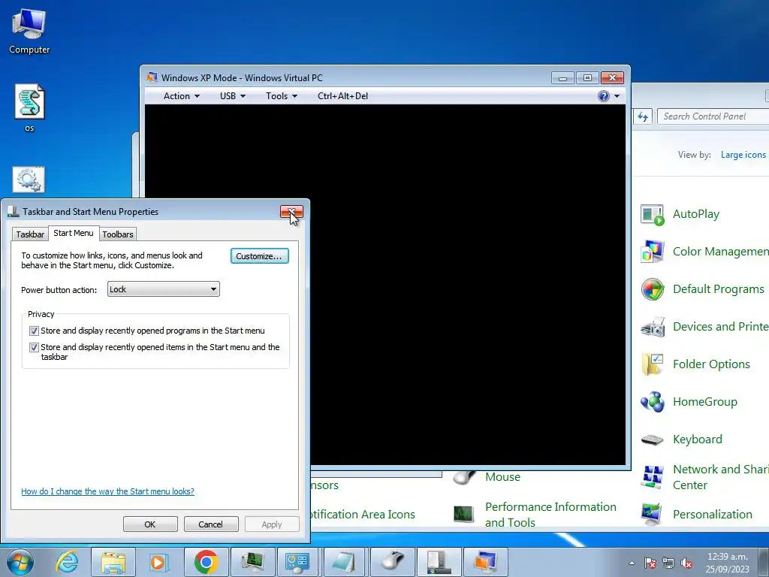Toggle storing recently opened programs checkbox

(34, 331)
